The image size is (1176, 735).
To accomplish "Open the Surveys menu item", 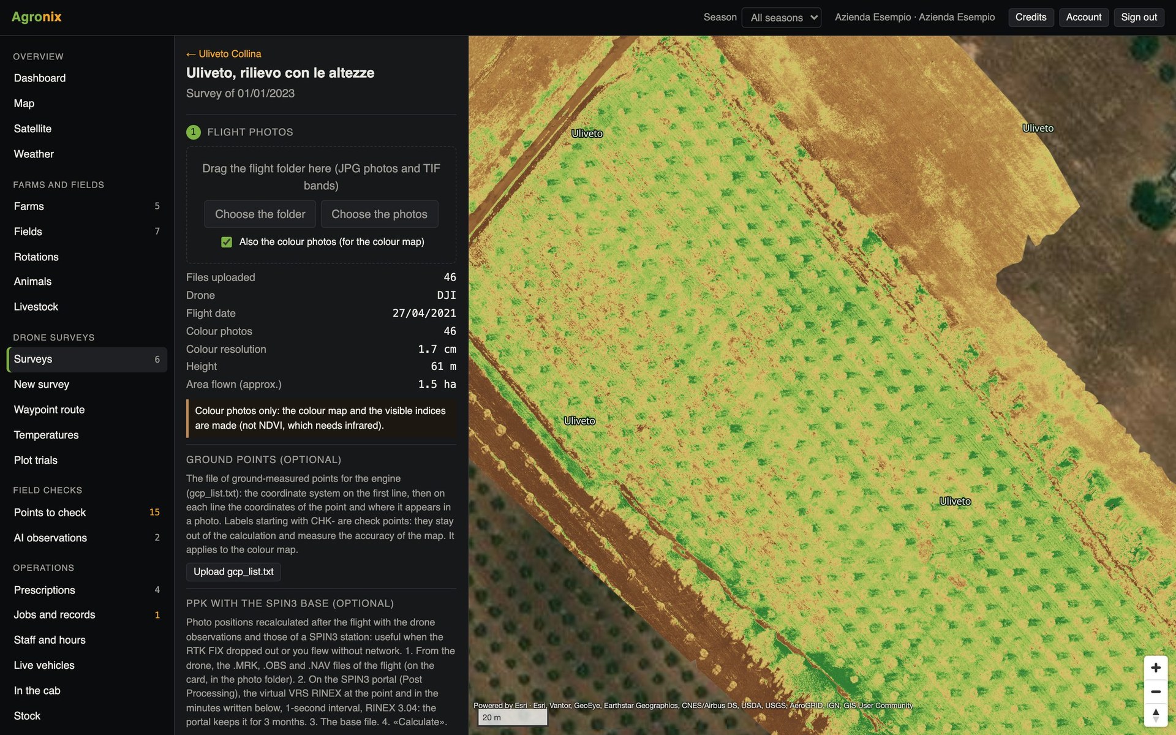I will [87, 360].
